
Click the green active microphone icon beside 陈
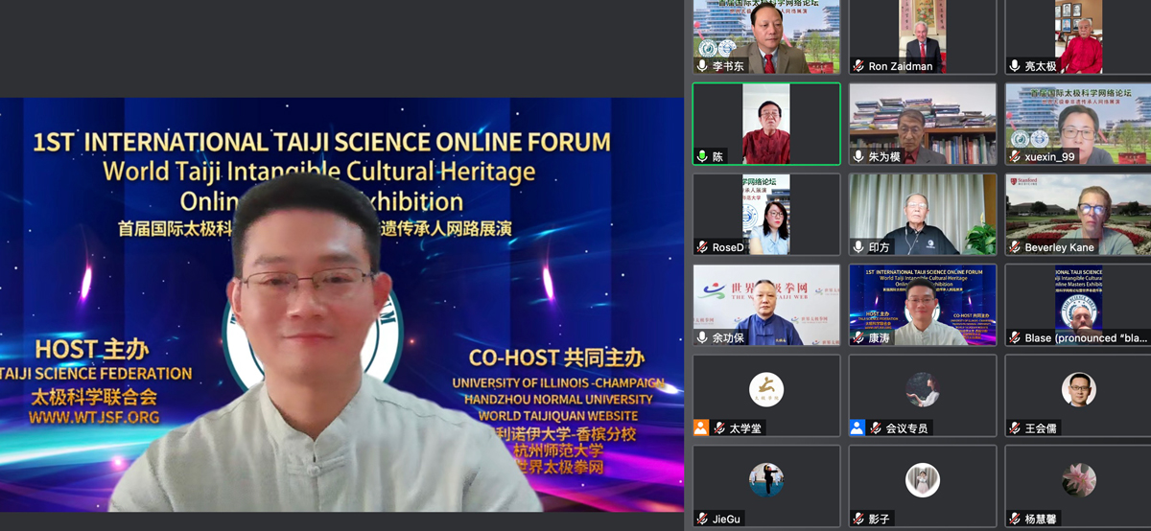(703, 156)
